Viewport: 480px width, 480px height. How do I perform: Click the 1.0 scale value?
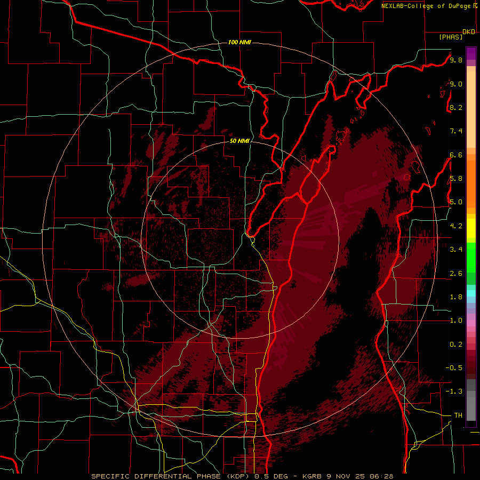[456, 321]
